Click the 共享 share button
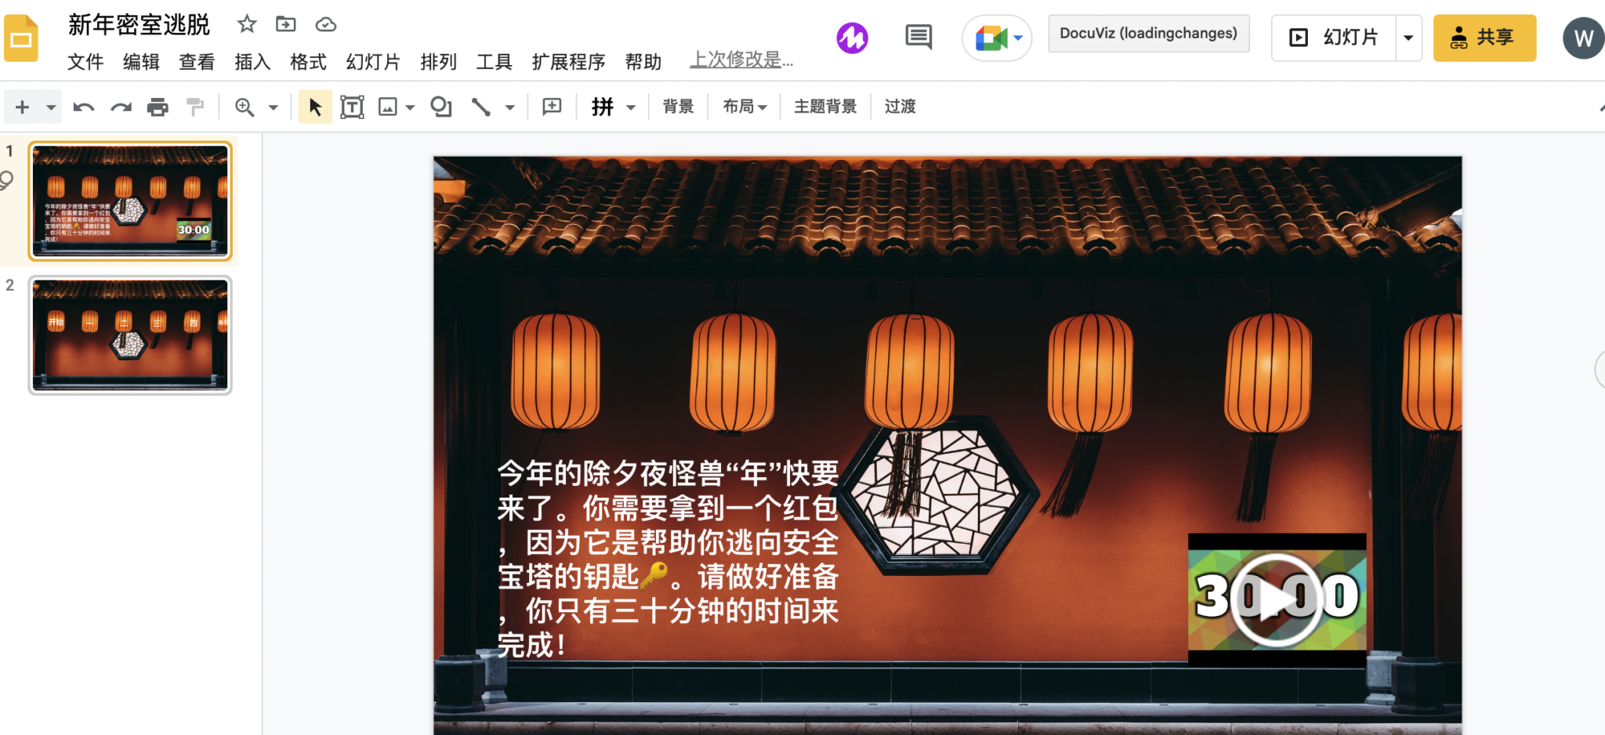 pos(1485,38)
